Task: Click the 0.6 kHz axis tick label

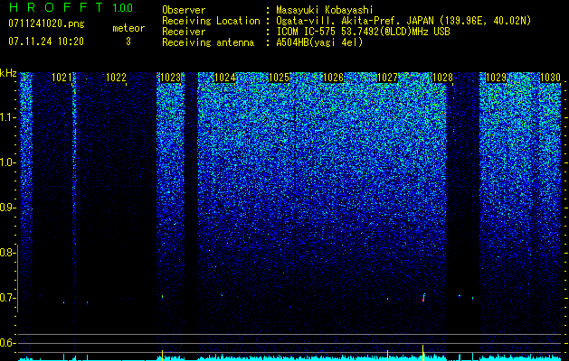Action: pos(7,343)
